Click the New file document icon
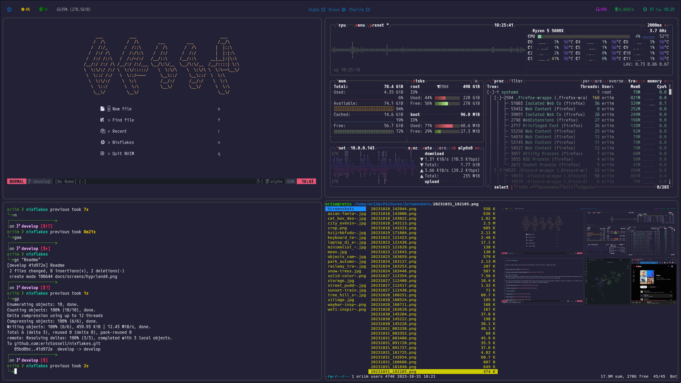 click(102, 109)
